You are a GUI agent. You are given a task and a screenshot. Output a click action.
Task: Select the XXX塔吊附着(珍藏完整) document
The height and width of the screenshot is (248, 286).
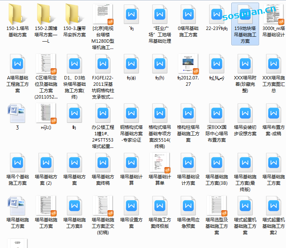245,64
